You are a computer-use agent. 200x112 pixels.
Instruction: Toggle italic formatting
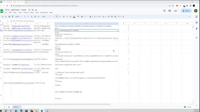pyautogui.click(x=67, y=16)
